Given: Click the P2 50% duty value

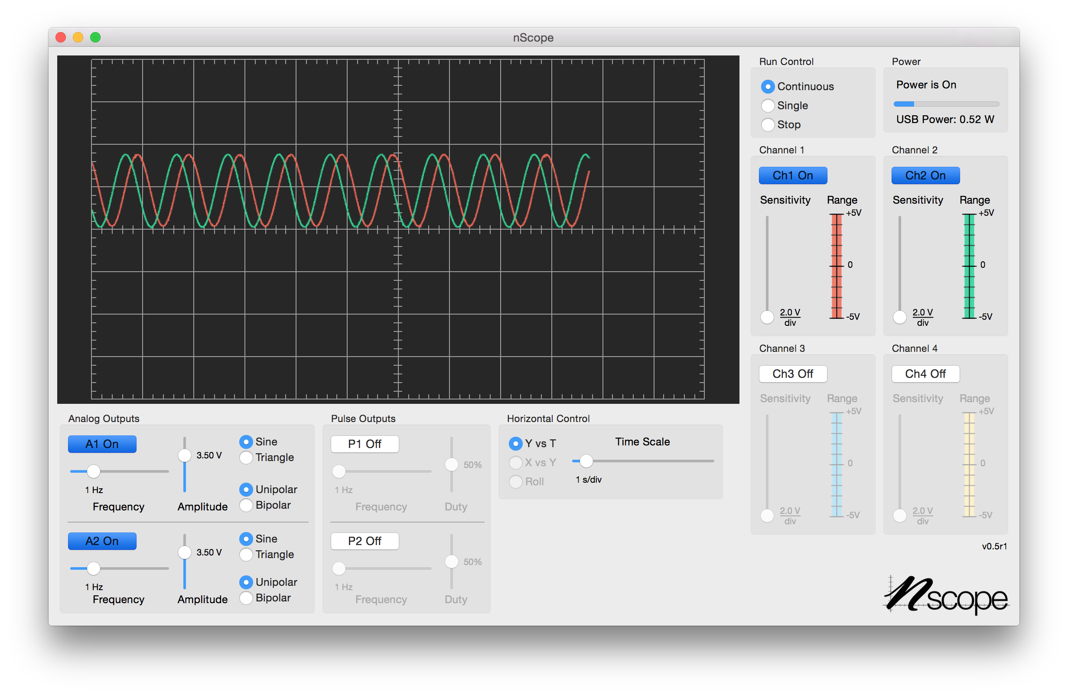Looking at the screenshot, I should 472,562.
